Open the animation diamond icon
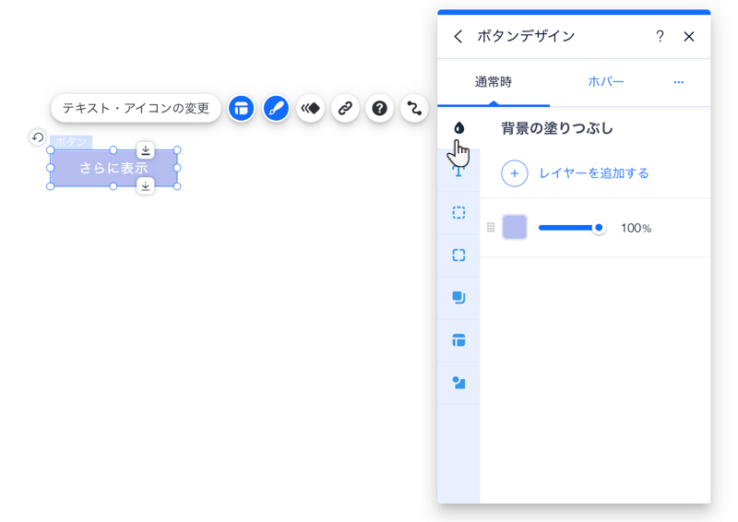738x522 pixels. click(x=311, y=108)
